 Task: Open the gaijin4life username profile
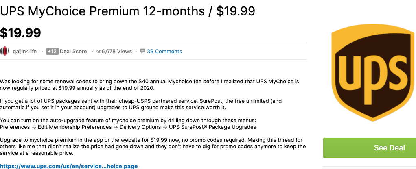[26, 52]
